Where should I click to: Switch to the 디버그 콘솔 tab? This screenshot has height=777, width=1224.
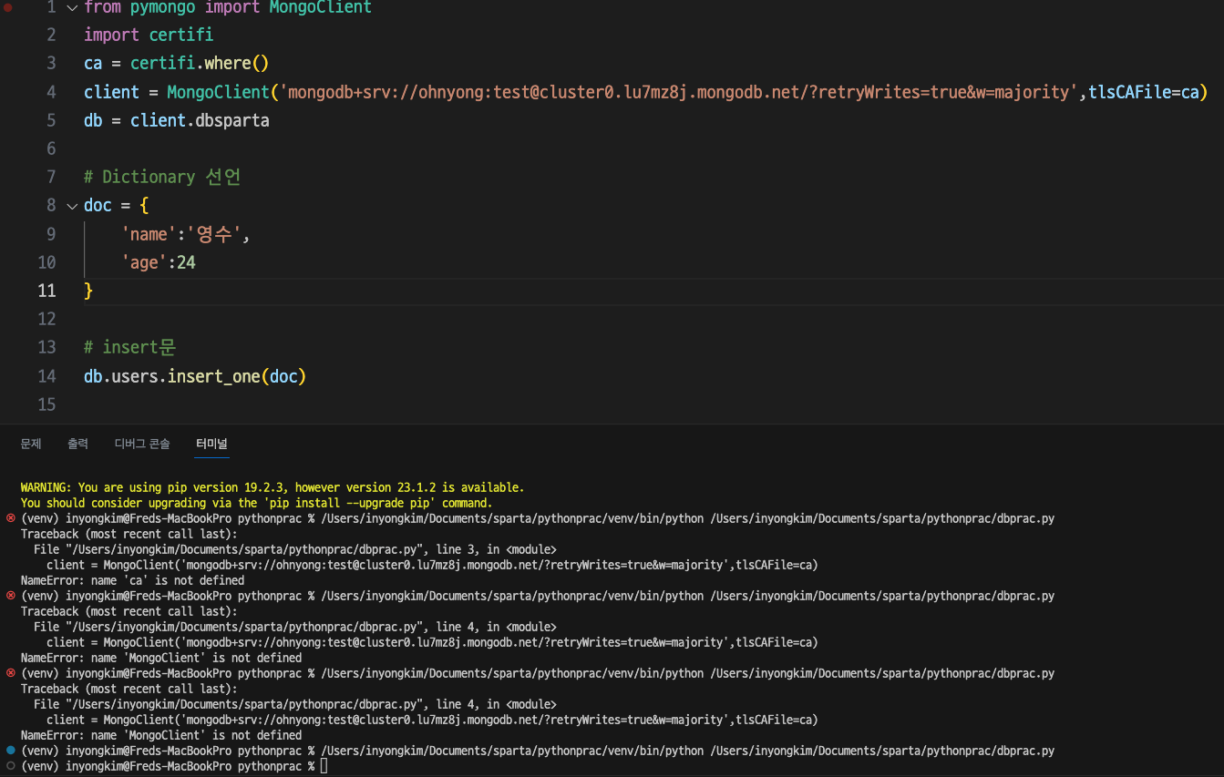pyautogui.click(x=141, y=444)
